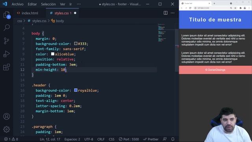252x142 pixels.
Task: Click 'position: relative' line
Action: pyautogui.click(x=56, y=59)
